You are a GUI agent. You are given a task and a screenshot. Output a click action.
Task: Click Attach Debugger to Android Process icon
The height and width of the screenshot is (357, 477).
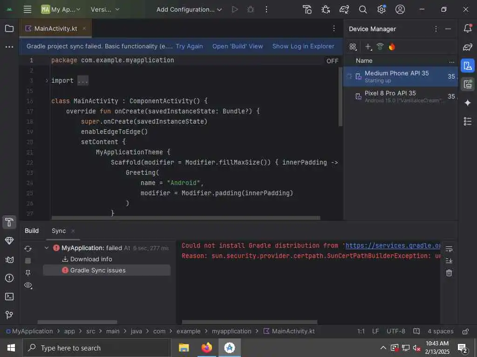[x=326, y=9]
